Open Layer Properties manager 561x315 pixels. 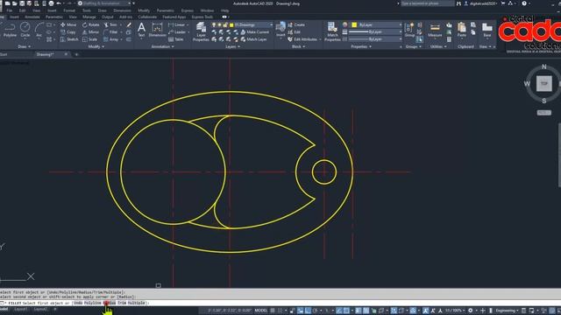pos(201,32)
